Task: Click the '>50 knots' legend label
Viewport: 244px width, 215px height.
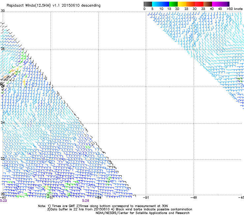Action: click(x=234, y=9)
